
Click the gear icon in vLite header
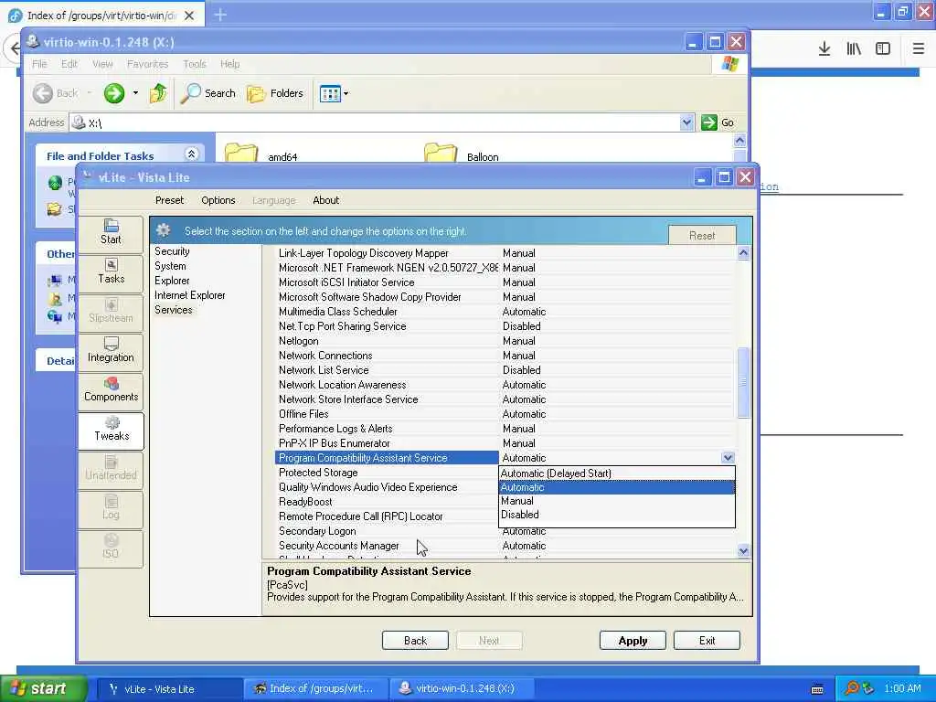164,231
